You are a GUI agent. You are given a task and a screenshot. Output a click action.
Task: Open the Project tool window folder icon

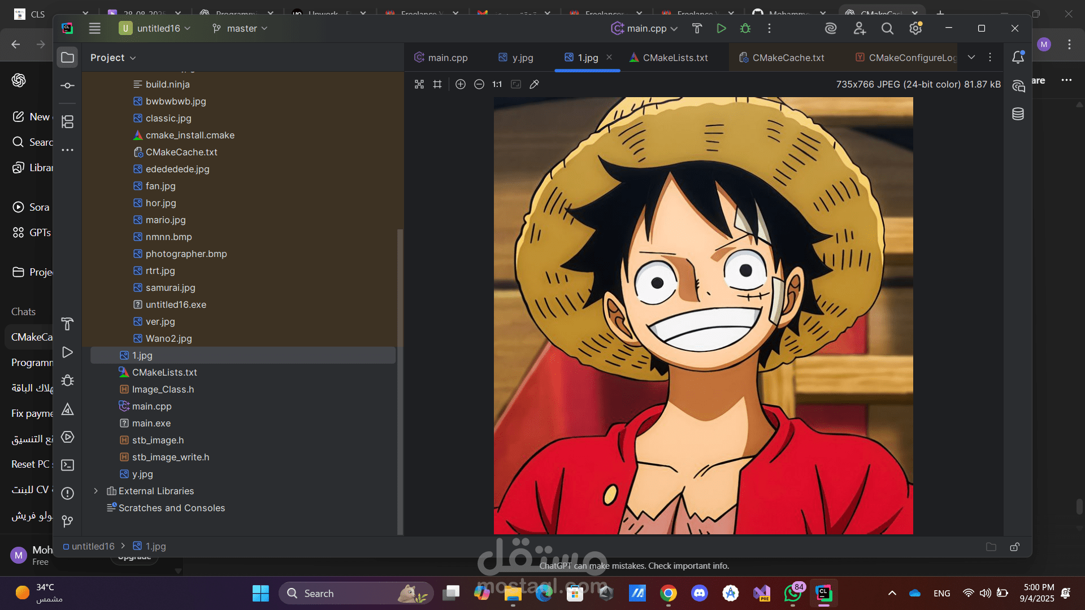tap(67, 57)
